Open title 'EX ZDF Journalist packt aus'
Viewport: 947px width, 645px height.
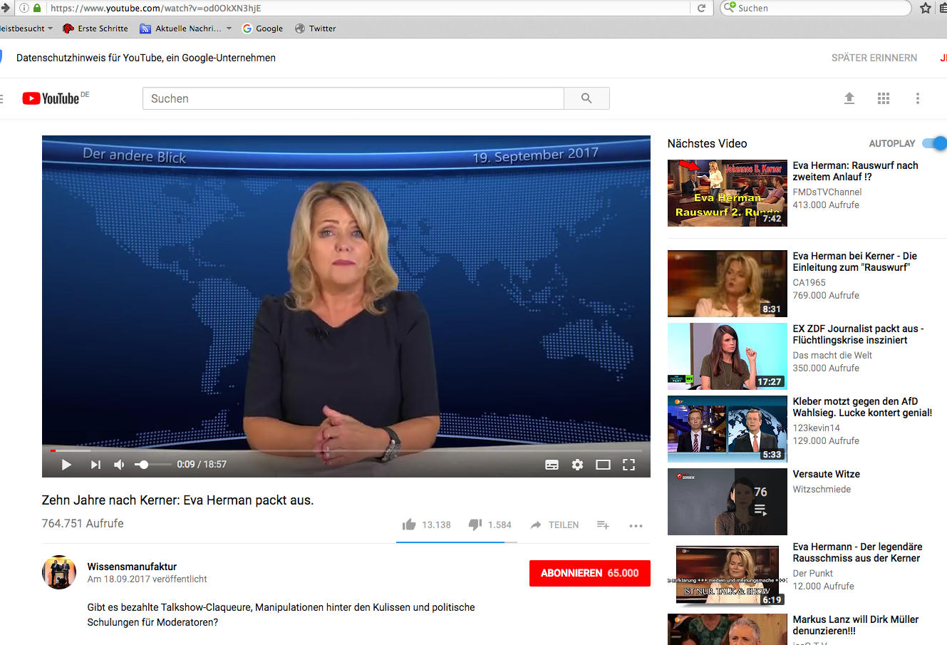point(858,334)
